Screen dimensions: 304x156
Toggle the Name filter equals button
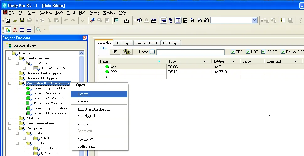[x=152, y=52]
